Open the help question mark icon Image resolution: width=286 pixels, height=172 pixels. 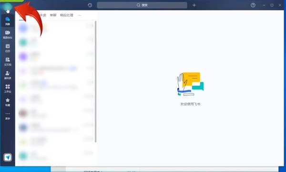coord(253,5)
